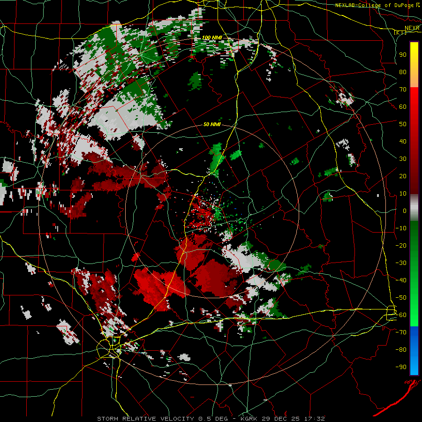Image resolution: width=422 pixels, height=422 pixels.
Task: Click the positive "60" velocity scale label
Action: 403,106
